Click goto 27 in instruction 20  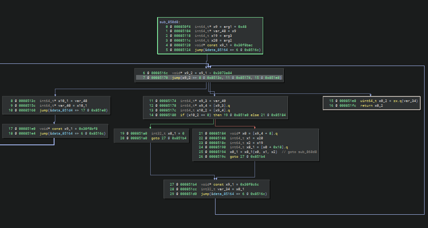point(161,138)
